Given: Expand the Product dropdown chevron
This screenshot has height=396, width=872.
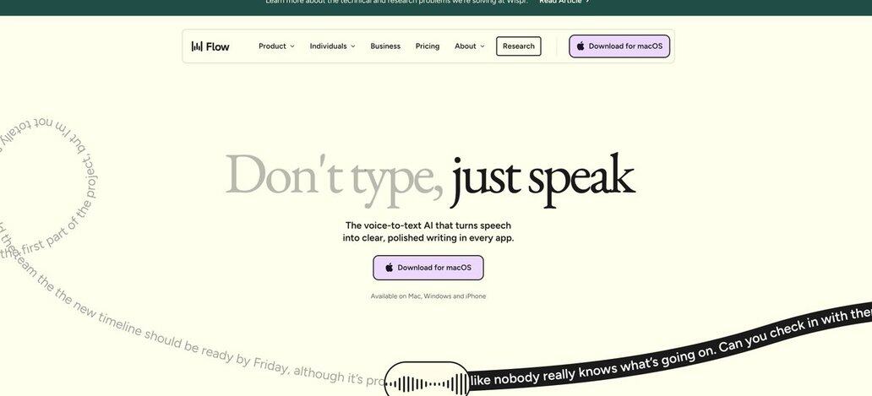Looking at the screenshot, I should [x=292, y=46].
